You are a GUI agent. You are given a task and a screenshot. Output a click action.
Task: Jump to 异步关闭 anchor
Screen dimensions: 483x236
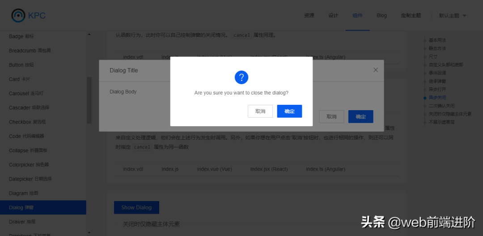click(x=437, y=98)
